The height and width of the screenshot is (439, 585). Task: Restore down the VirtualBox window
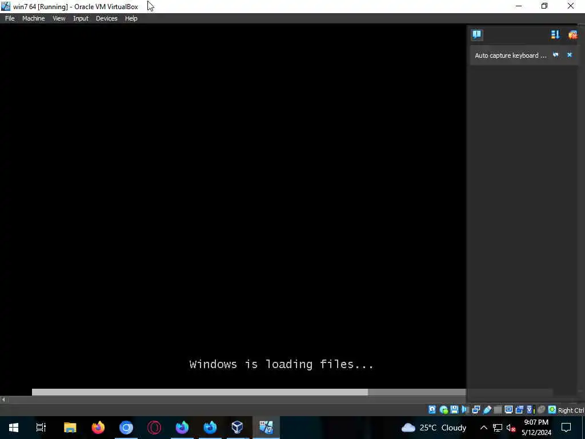[x=544, y=6]
